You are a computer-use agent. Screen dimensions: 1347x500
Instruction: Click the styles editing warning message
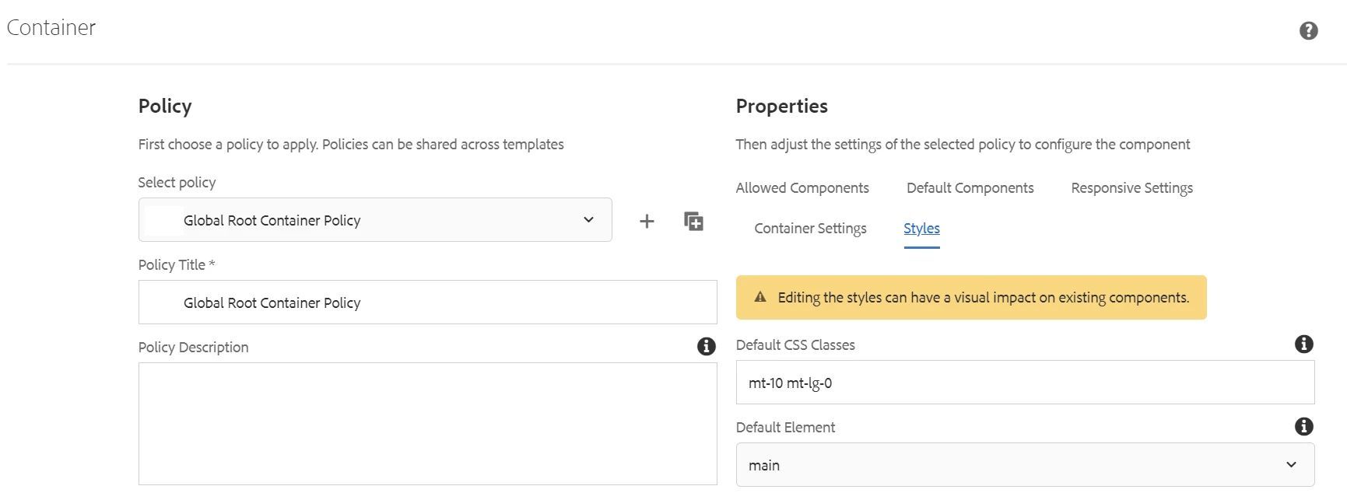(x=983, y=298)
